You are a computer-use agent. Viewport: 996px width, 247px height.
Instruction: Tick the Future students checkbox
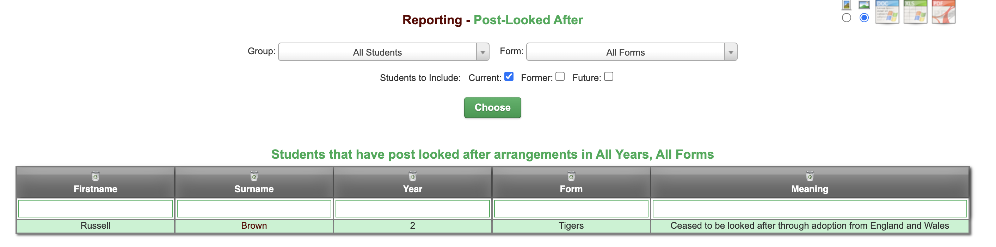coord(609,76)
